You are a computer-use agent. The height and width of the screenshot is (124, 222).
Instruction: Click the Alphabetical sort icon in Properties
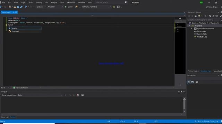click(193, 82)
